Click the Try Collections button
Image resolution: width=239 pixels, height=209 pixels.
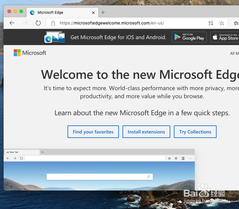(195, 132)
